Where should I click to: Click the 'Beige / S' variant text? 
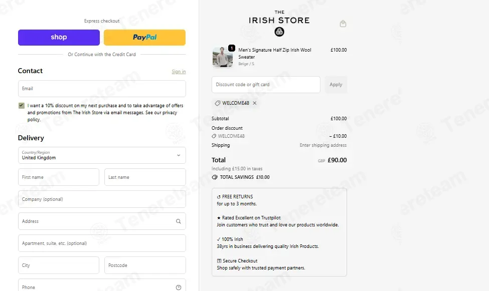246,64
